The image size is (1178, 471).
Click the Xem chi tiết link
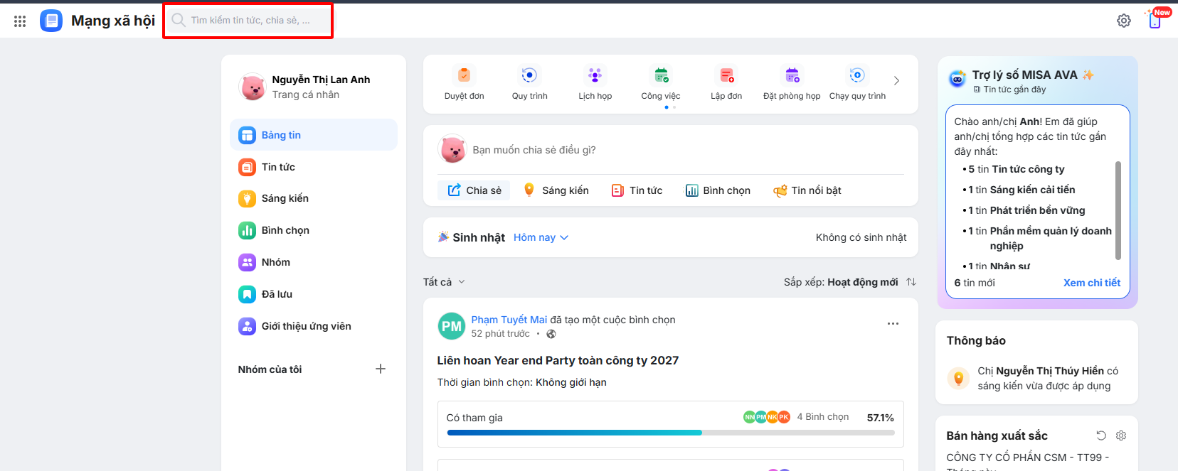[1091, 283]
